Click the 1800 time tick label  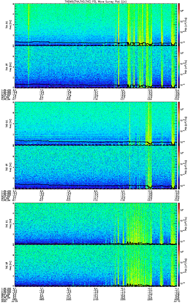click(x=15, y=300)
